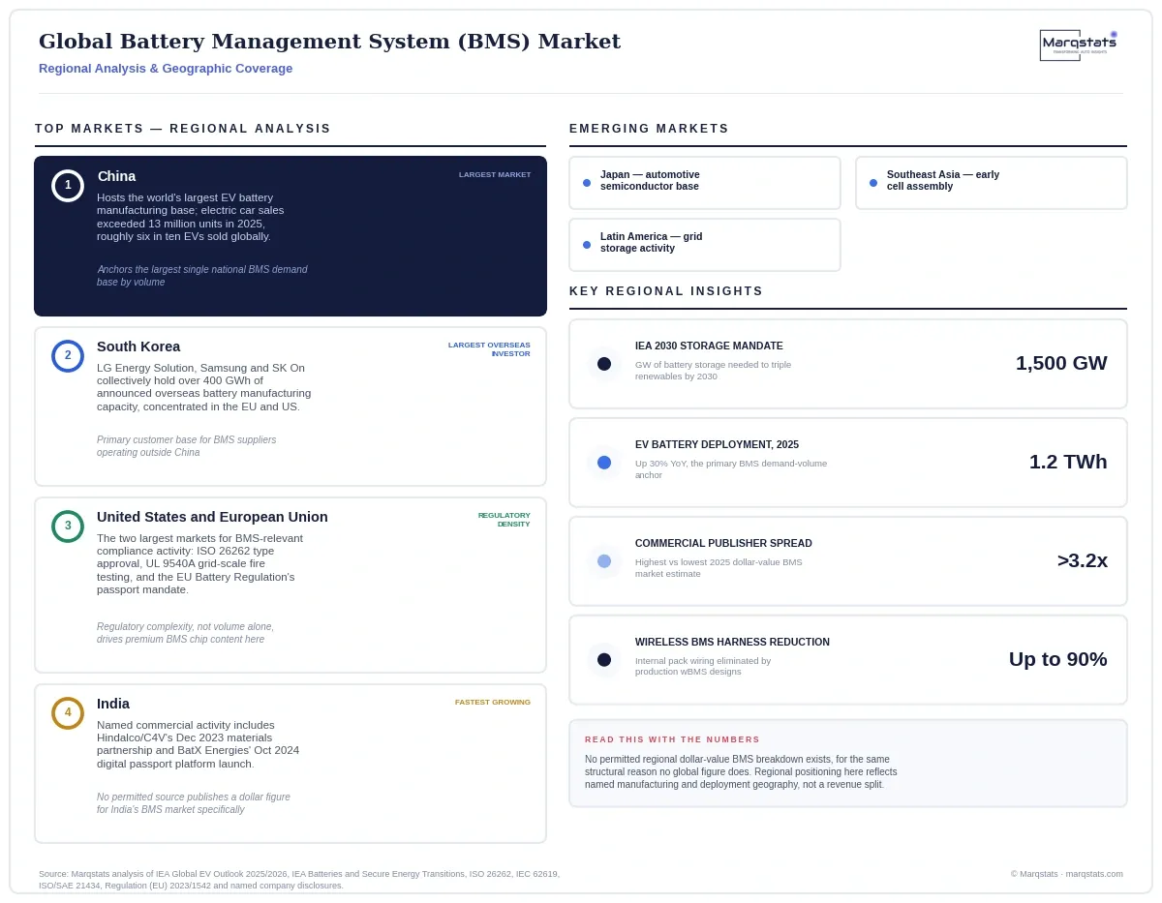Click Southeast Asia early cell assembly card

[992, 183]
